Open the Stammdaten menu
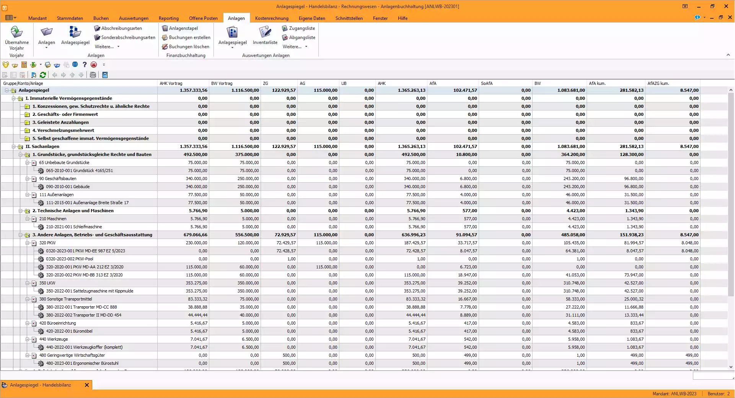Screen dimensions: 735x398 70,18
